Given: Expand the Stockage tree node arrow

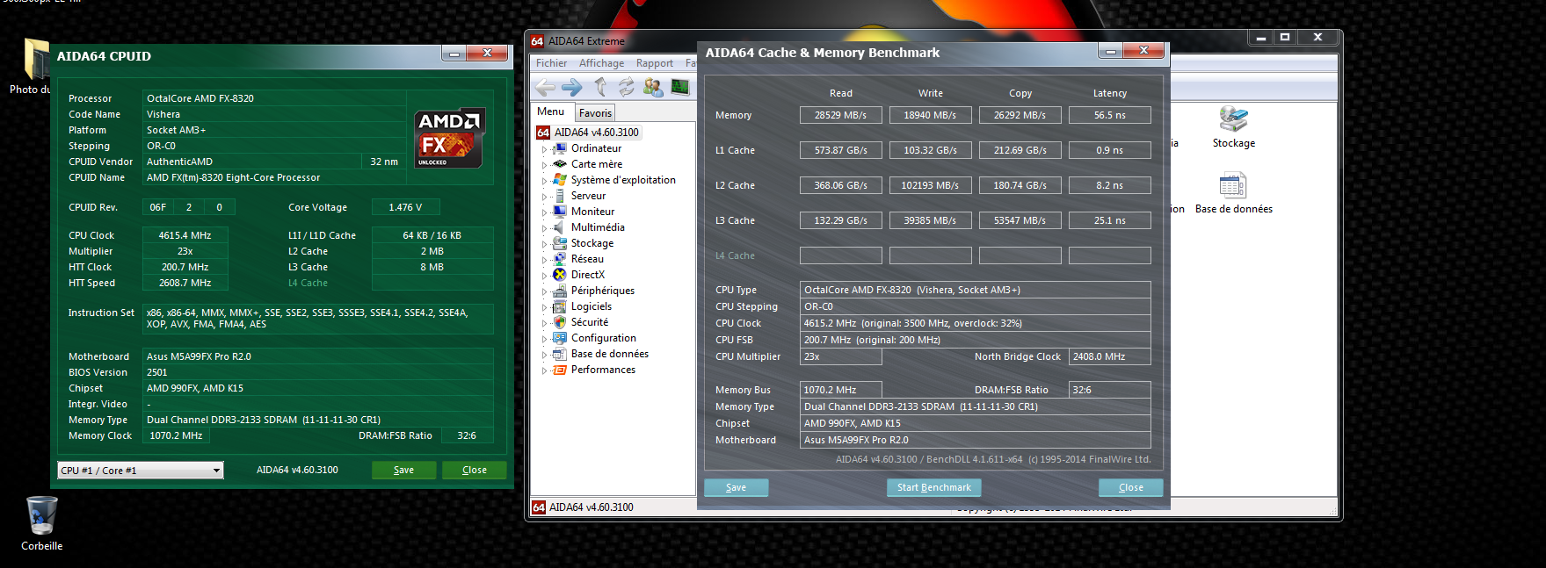Looking at the screenshot, I should [544, 244].
